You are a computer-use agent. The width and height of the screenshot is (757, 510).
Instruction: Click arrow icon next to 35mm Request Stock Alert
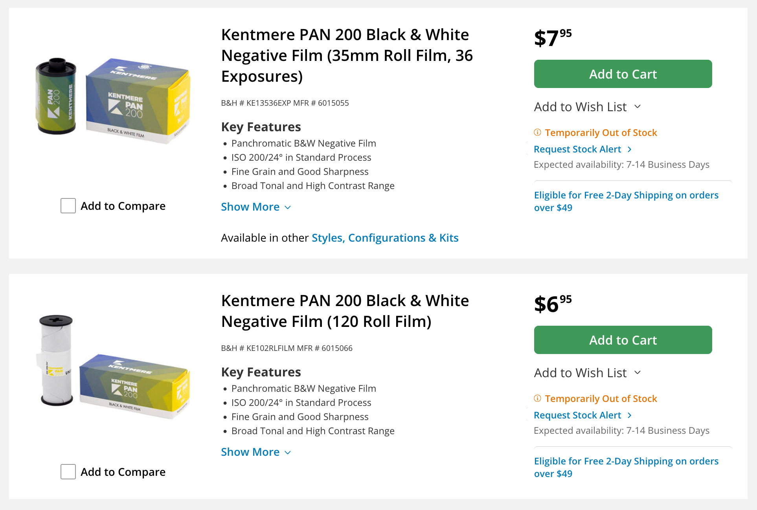point(630,149)
